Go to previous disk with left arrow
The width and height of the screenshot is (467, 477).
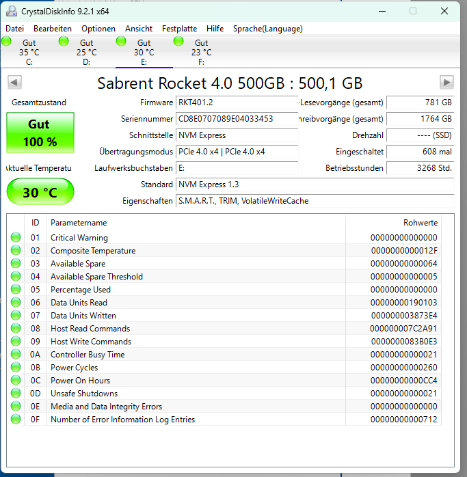click(14, 82)
